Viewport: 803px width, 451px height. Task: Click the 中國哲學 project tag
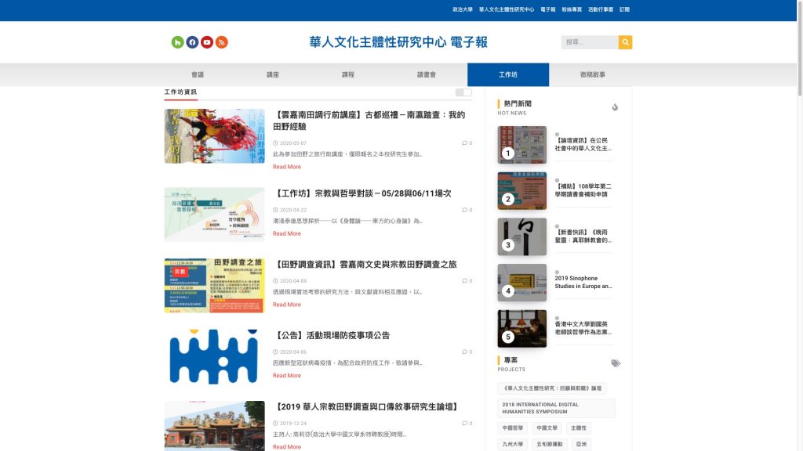coord(513,428)
